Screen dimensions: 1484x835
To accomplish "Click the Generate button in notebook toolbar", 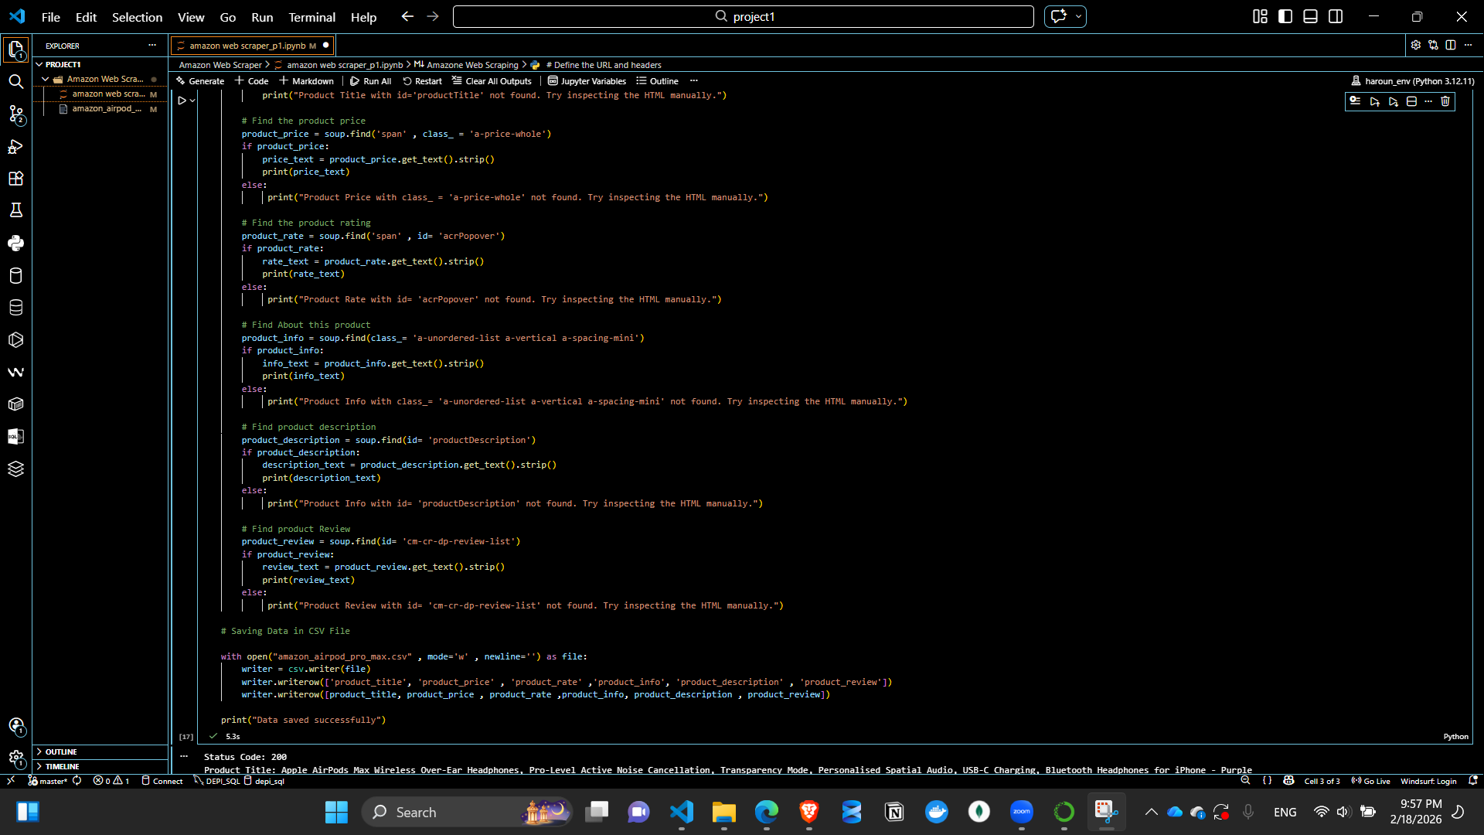I will coord(199,80).
